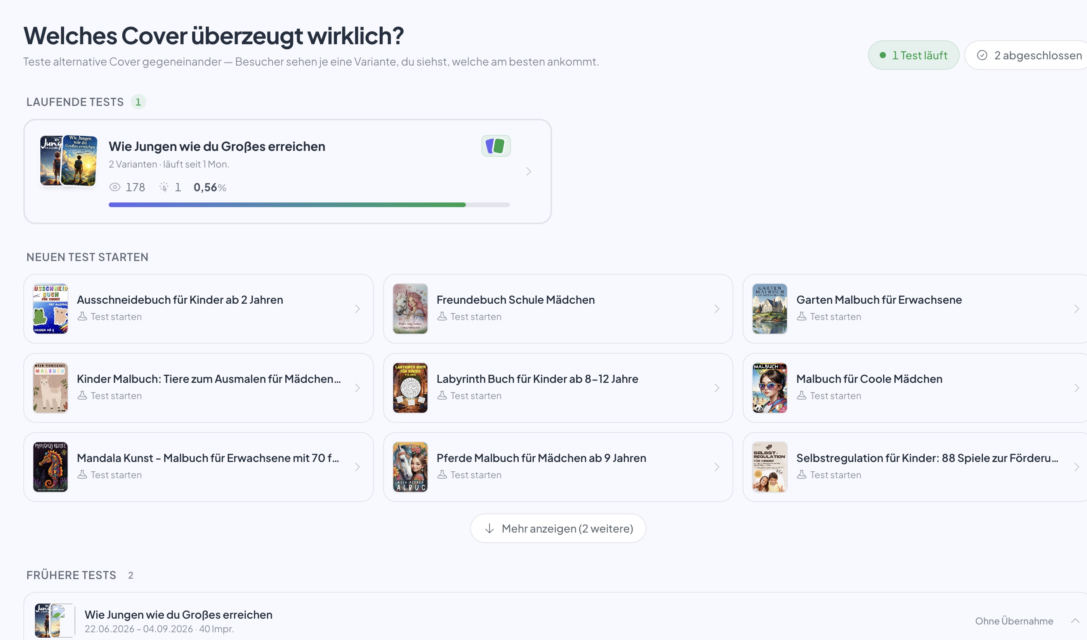This screenshot has width=1087, height=640.
Task: Click flask icon under Ausschneidebuch für Kinder
Action: [x=82, y=317]
